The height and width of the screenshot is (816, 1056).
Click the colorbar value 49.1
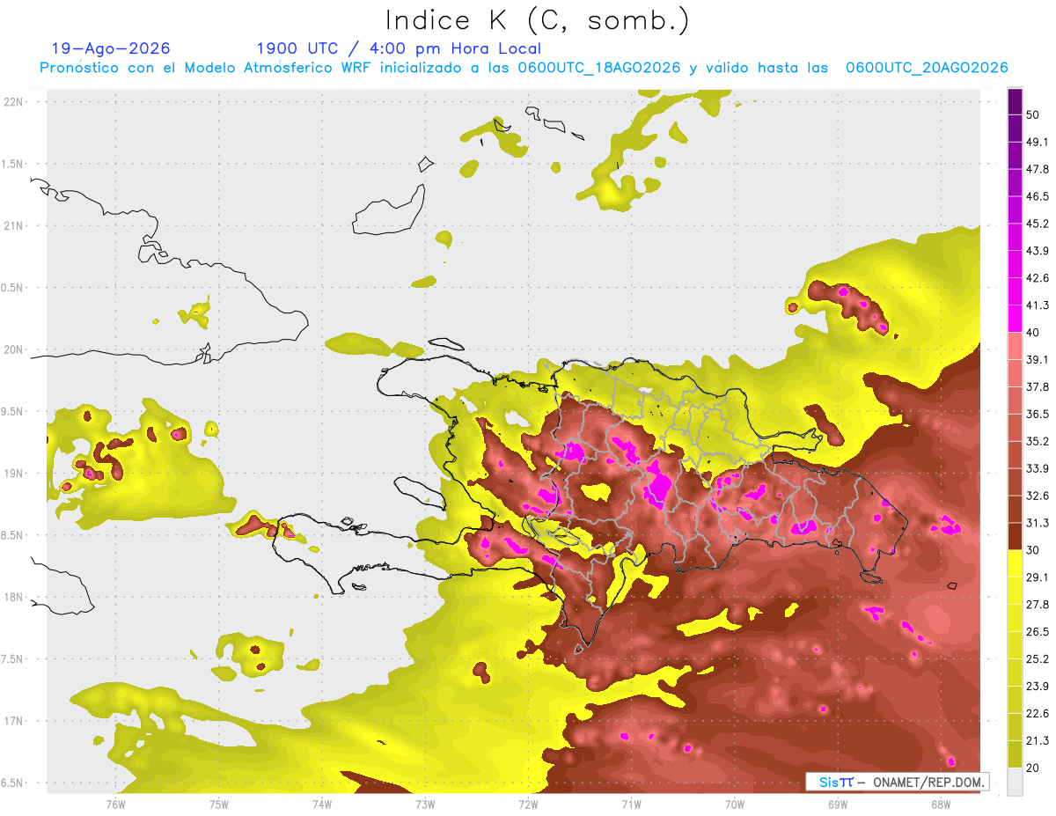pos(1038,142)
